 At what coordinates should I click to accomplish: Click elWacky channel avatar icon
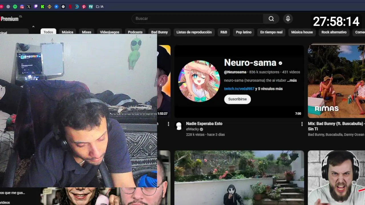click(179, 126)
